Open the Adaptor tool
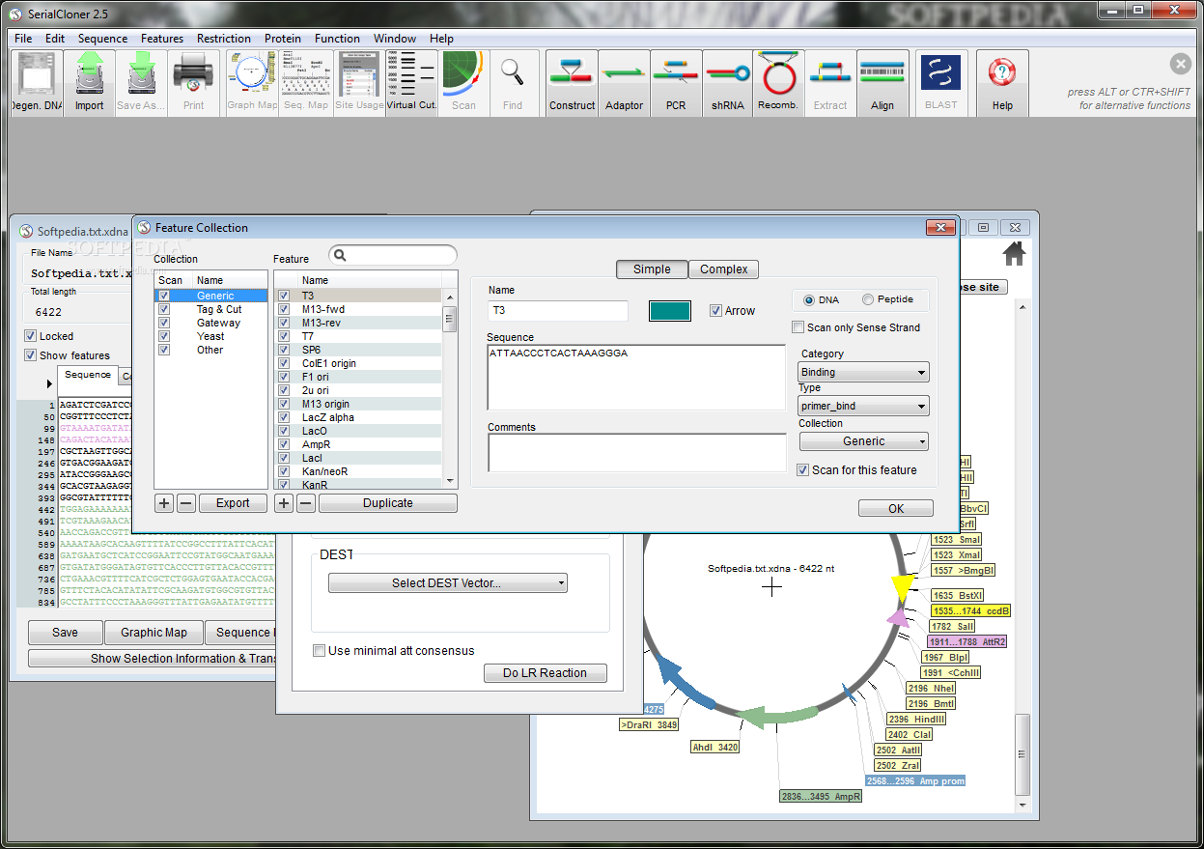Screen dimensions: 1204x849 624,83
